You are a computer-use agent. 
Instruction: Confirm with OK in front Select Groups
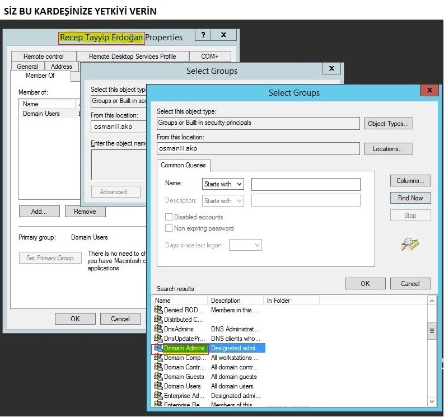point(365,284)
